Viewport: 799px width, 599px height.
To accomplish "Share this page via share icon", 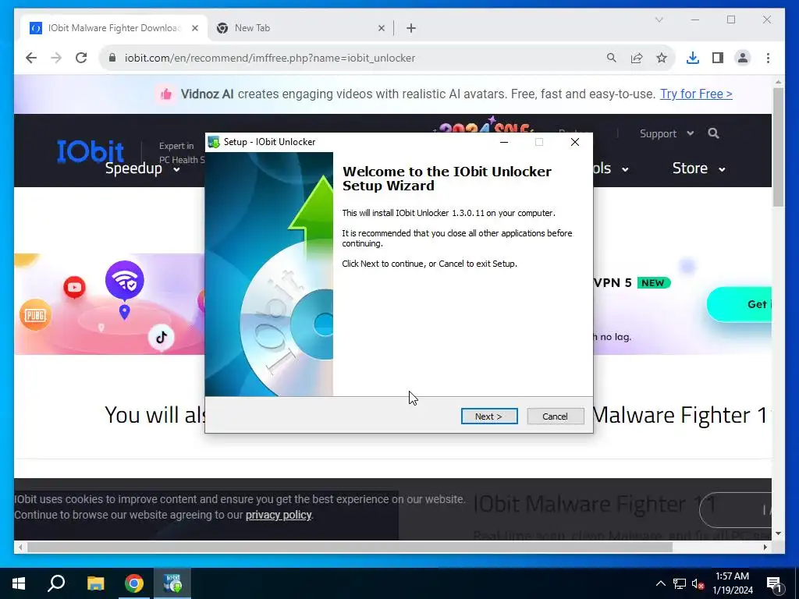I will point(637,58).
